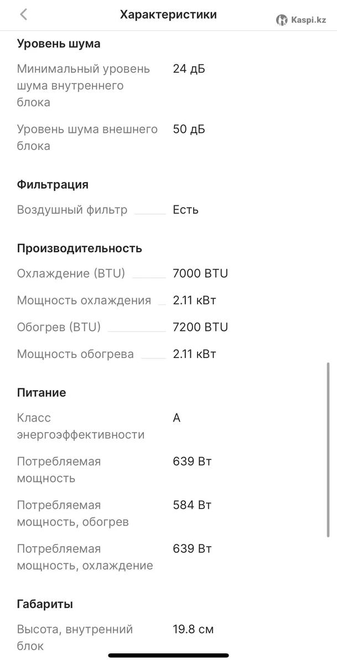The height and width of the screenshot is (664, 337).
Task: Click the Характеристики page title
Action: click(x=168, y=15)
